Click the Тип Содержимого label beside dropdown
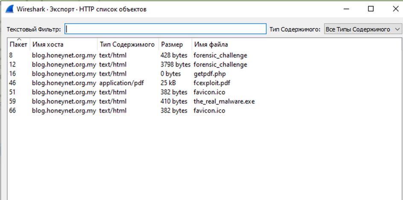Viewport: 403px width, 200px height. (295, 29)
